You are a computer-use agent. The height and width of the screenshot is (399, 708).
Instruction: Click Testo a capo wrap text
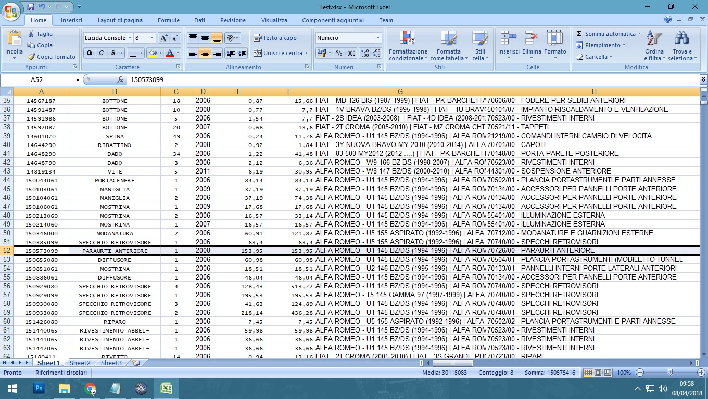pyautogui.click(x=275, y=38)
